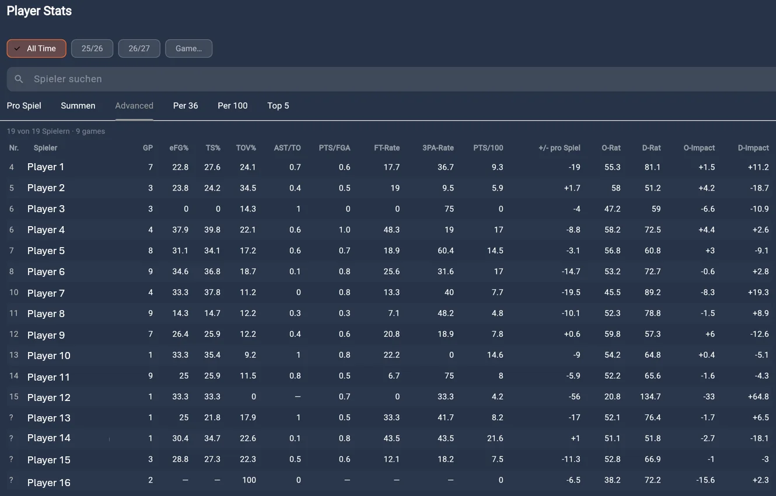The width and height of the screenshot is (776, 496).
Task: Open the Per 100 tab
Action: coord(233,105)
